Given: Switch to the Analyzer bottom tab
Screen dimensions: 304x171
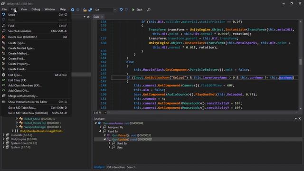Looking at the screenshot, I should (99, 167).
